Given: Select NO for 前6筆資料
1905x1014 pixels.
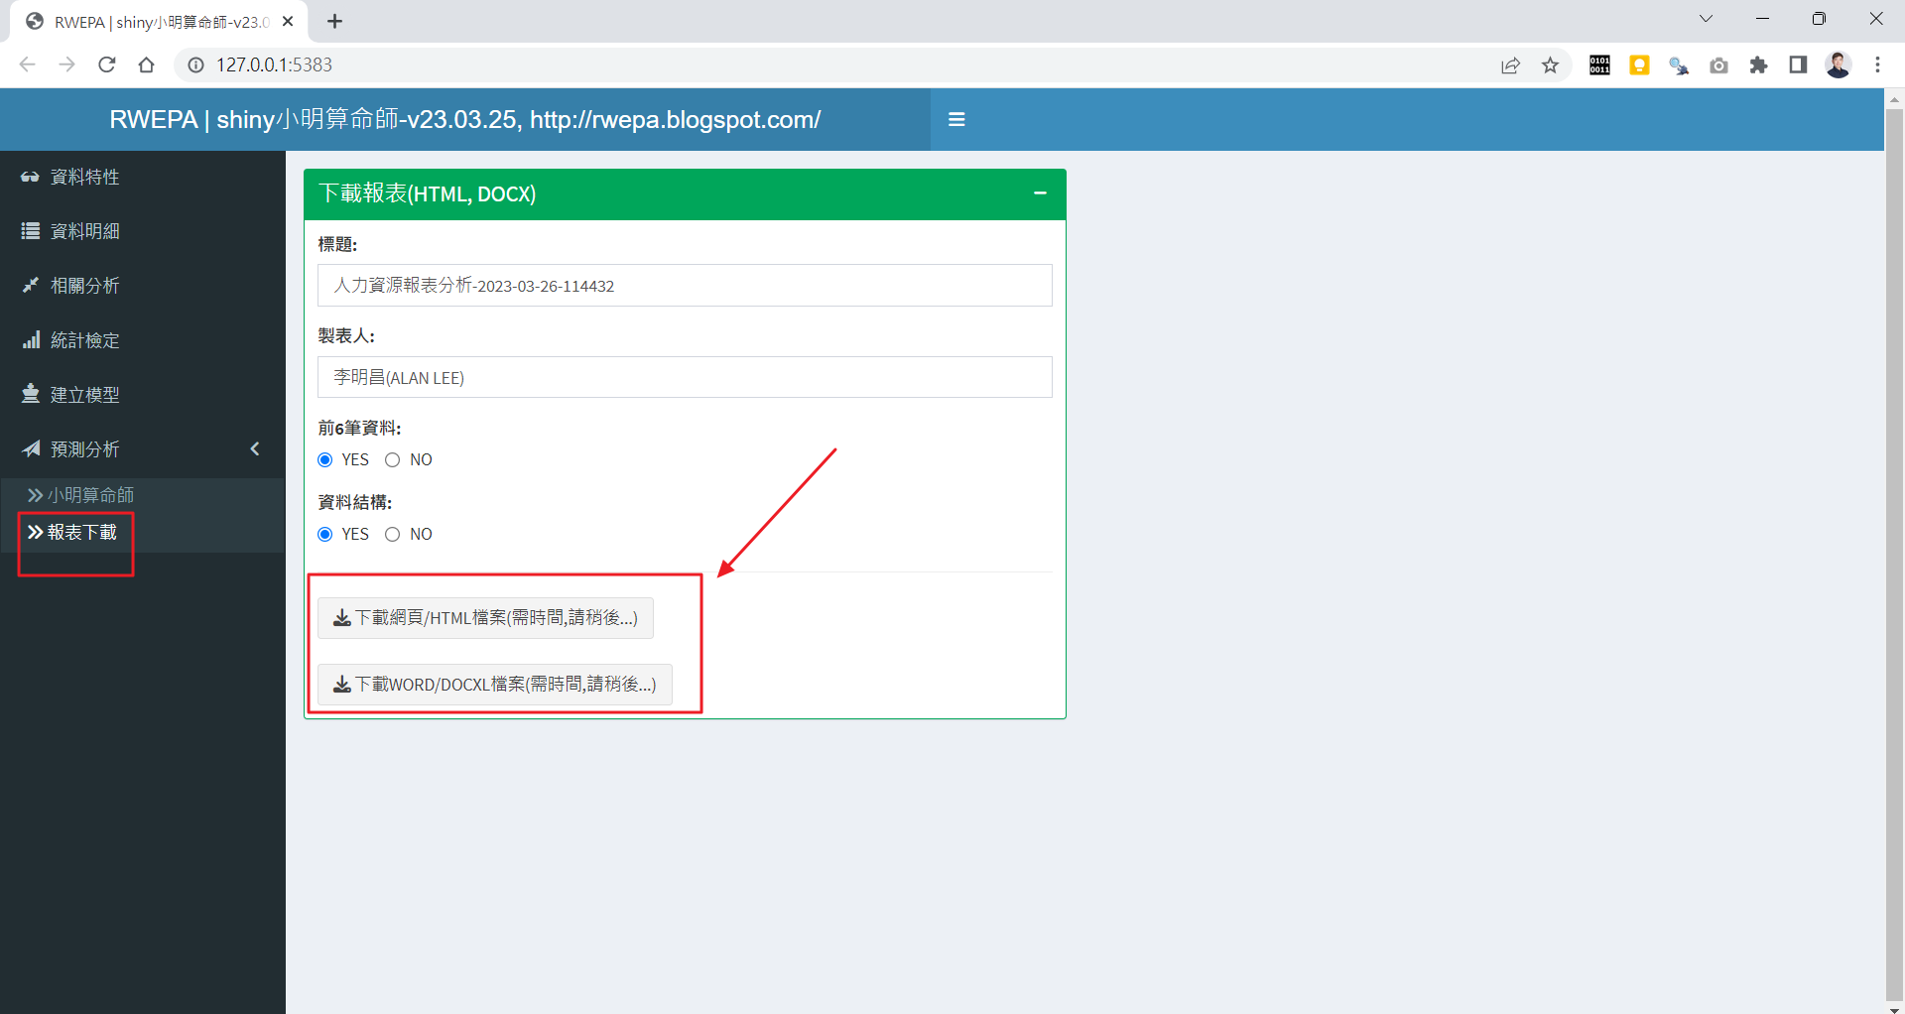Looking at the screenshot, I should [x=393, y=460].
